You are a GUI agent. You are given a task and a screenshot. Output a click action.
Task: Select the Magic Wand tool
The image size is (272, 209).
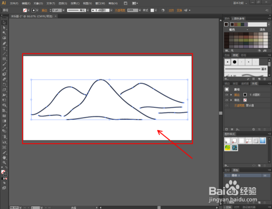(4, 33)
